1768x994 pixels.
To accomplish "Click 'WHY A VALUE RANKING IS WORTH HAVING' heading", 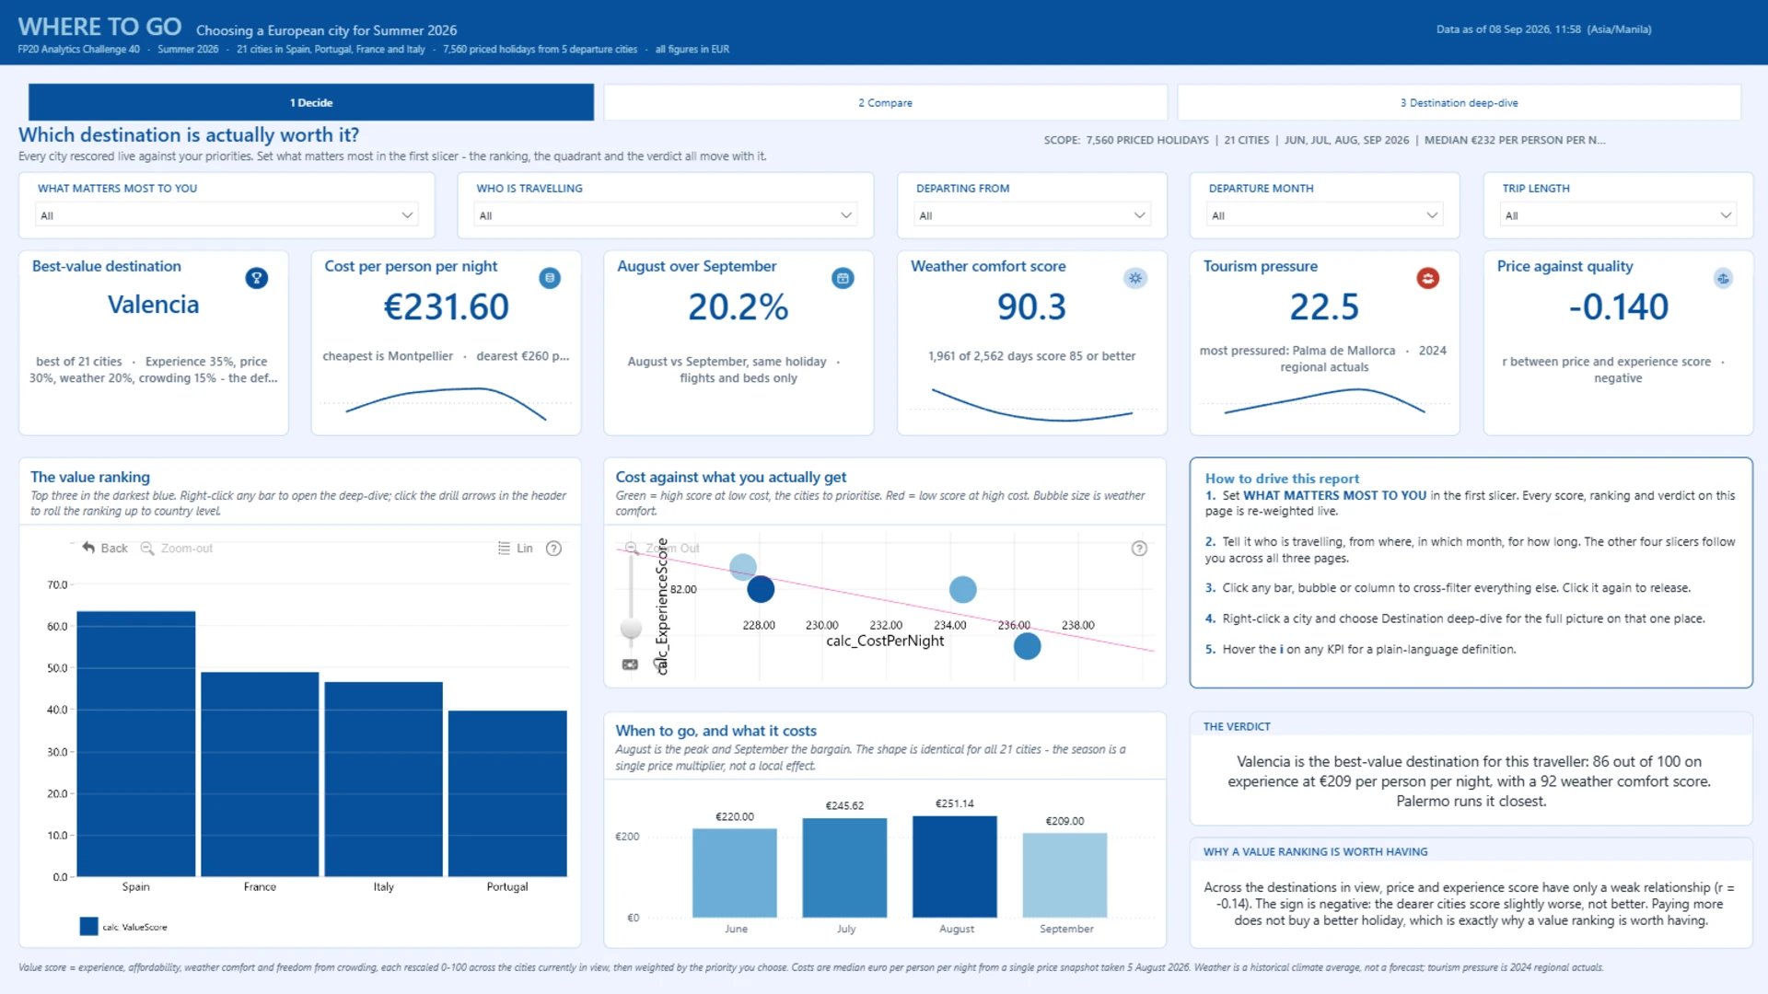I will point(1316,851).
